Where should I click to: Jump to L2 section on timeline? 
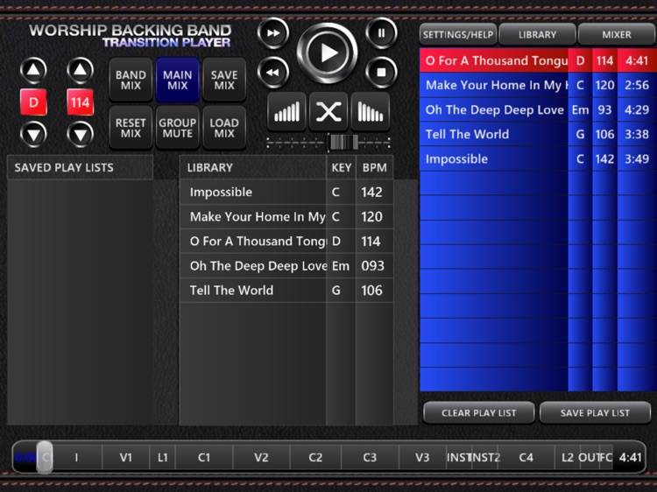click(x=568, y=457)
